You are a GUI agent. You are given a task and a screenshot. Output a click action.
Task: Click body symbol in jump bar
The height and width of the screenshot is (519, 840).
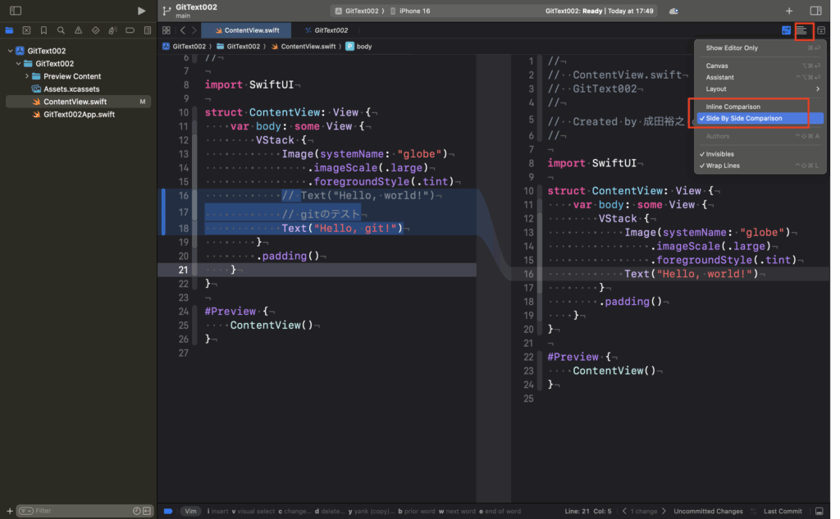tap(359, 47)
